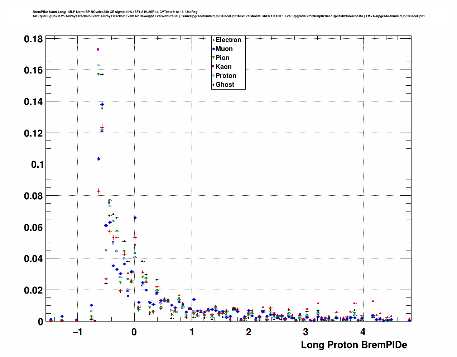Click the purple Kaon square legend marker
Screen dimensions: 457x357
point(213,67)
